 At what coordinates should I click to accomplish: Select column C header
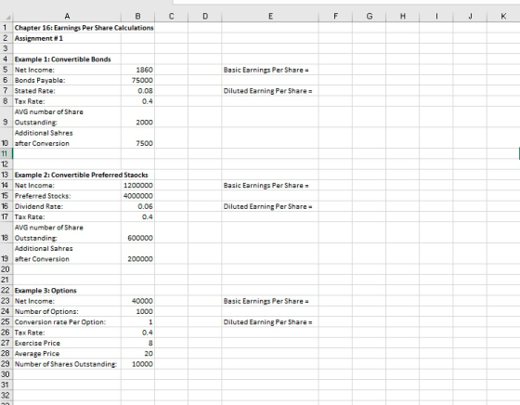point(172,16)
